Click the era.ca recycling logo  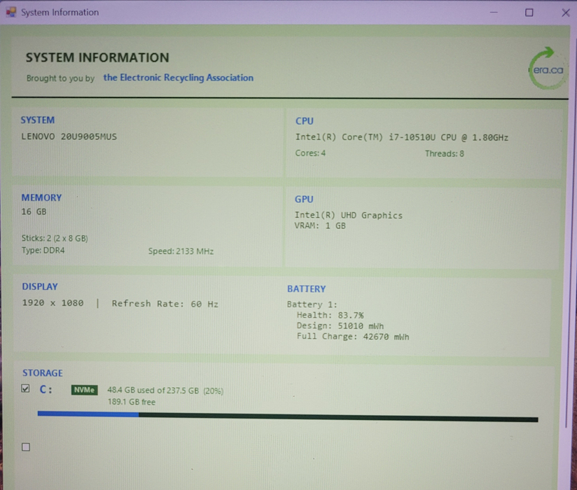pyautogui.click(x=546, y=68)
